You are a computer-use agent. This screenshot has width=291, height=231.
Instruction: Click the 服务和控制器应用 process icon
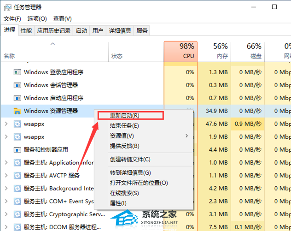pyautogui.click(x=17, y=149)
